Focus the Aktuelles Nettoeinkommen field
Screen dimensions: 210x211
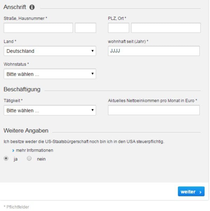pyautogui.click(x=154, y=110)
